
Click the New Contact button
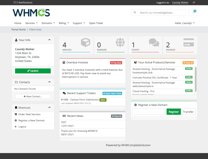pos(33,96)
